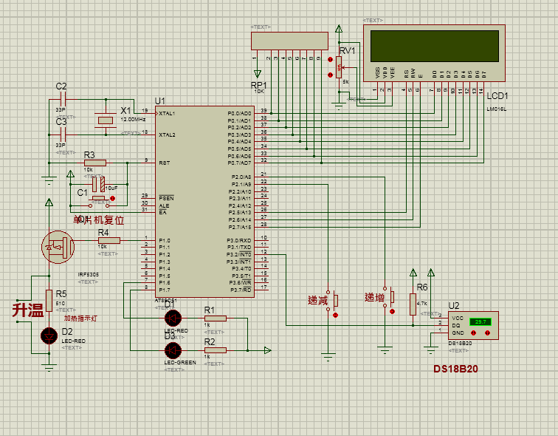
Task: Click the bold DS18B20 caption text
Action: pos(455,369)
